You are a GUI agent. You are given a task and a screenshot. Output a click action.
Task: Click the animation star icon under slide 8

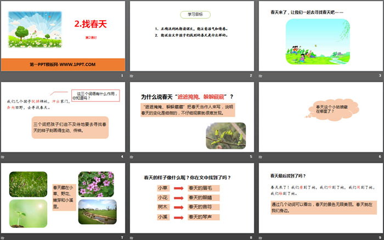click(x=132, y=238)
